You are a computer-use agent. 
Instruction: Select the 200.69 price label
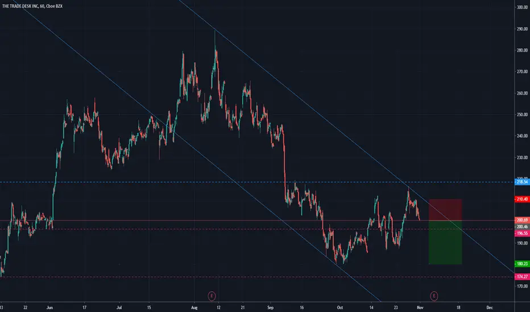point(522,220)
